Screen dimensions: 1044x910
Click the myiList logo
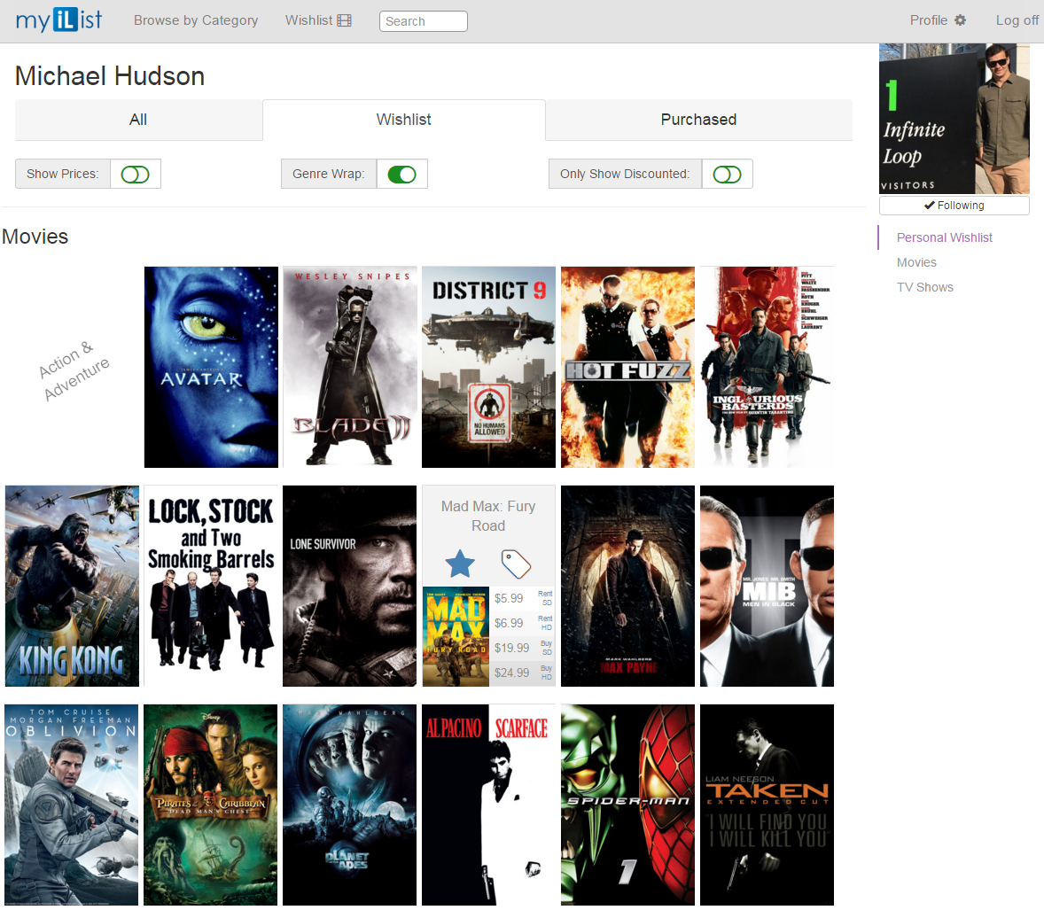pos(58,20)
